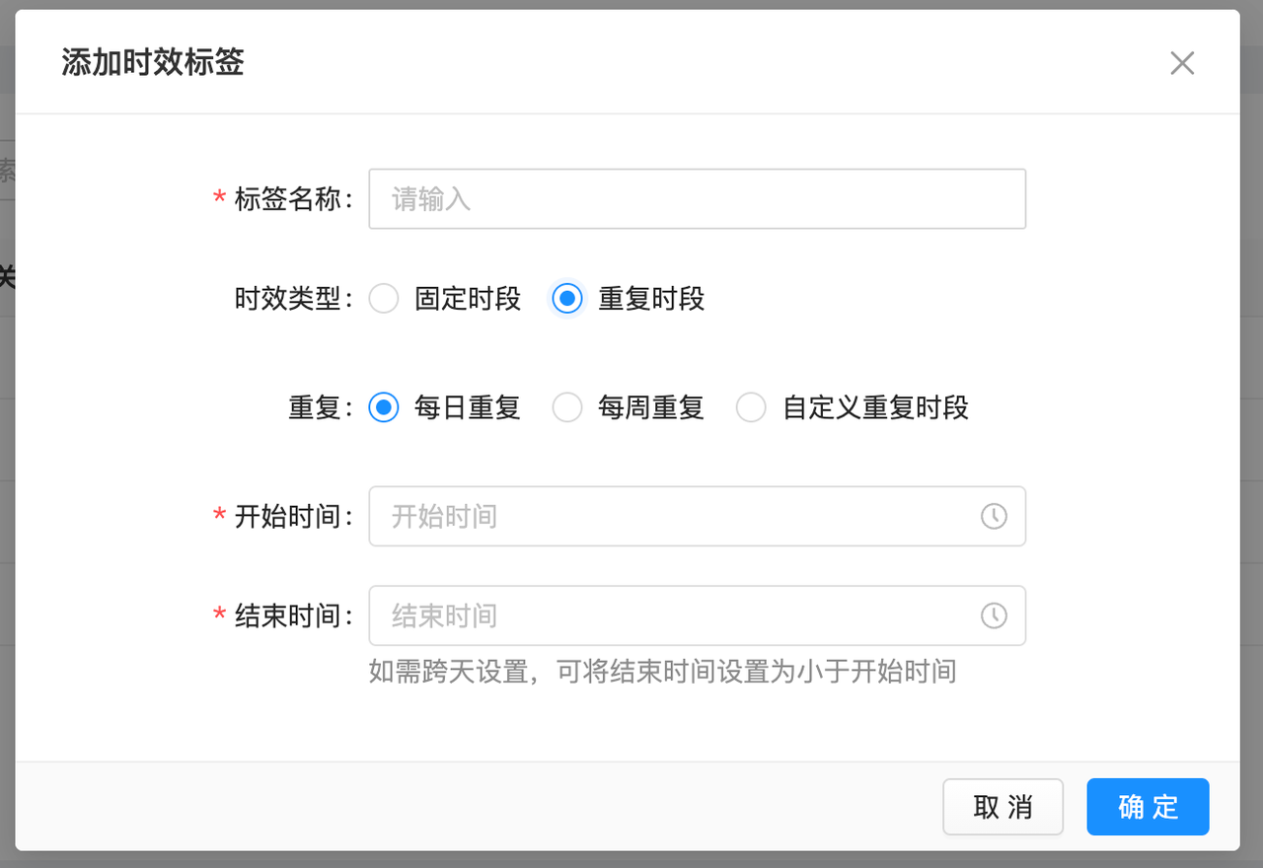Screen dimensions: 1263x868
Task: Close the 添加时效标签 dialog
Action: point(1182,63)
